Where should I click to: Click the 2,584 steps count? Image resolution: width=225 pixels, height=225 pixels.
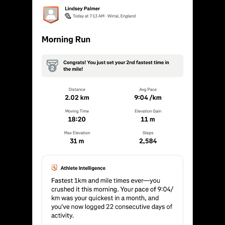148,141
